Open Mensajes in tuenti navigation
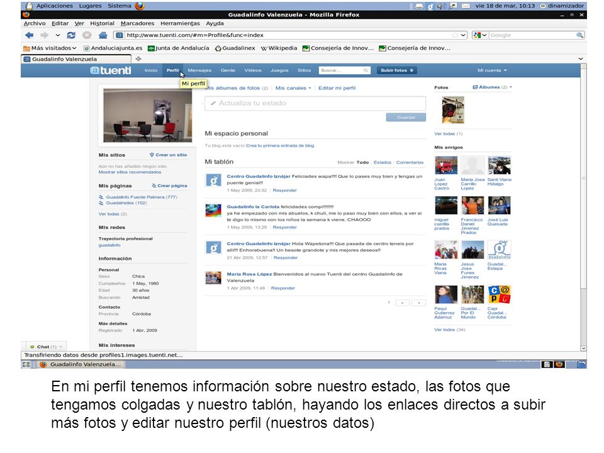This screenshot has height=453, width=604. click(199, 70)
